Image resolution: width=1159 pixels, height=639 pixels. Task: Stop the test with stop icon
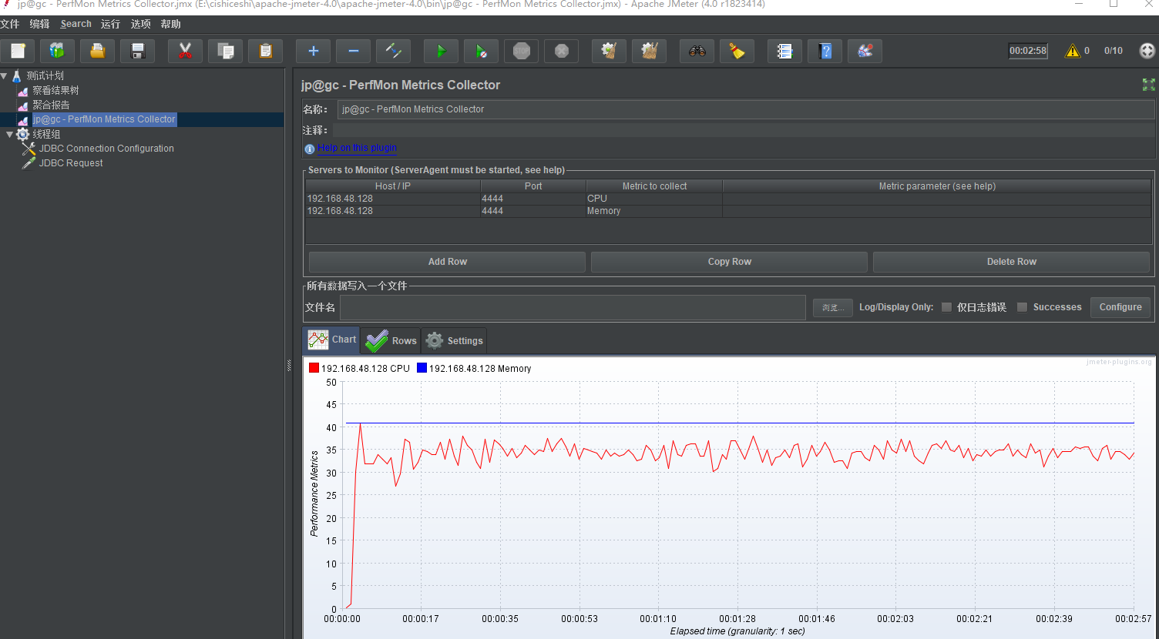pyautogui.click(x=522, y=51)
